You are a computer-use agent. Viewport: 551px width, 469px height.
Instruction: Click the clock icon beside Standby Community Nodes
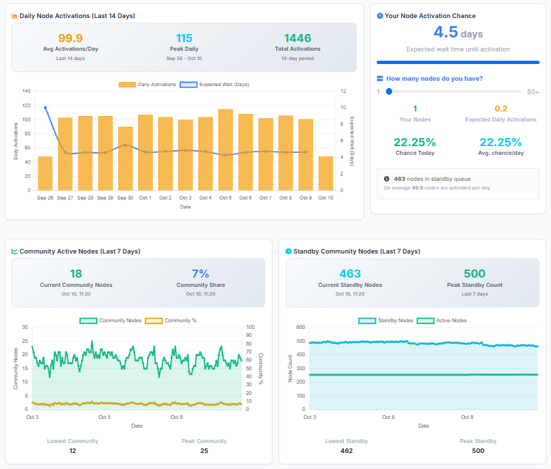point(289,252)
